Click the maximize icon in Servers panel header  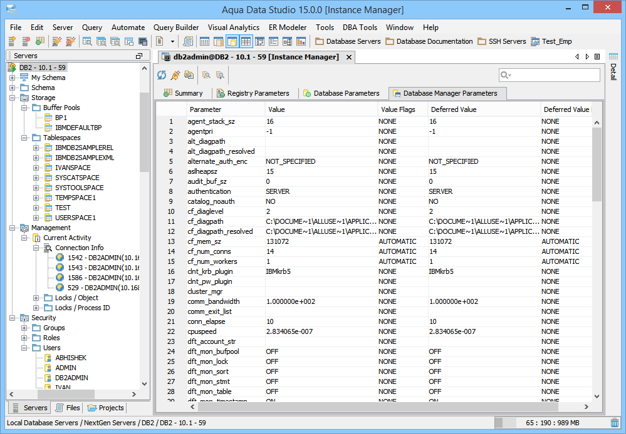[139, 56]
